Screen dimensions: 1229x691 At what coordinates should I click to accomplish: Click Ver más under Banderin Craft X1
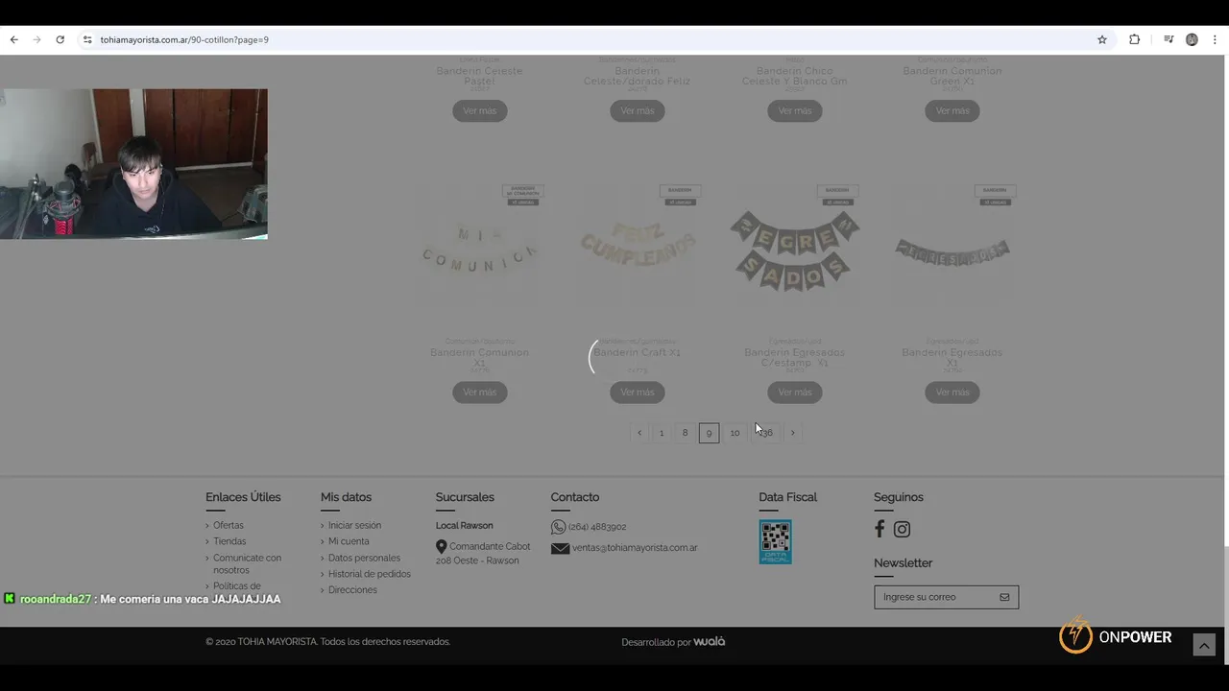pyautogui.click(x=638, y=392)
